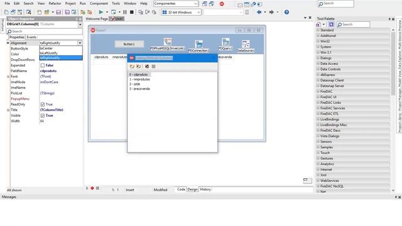This screenshot has width=402, height=226.
Task: Expand the Dialogs palette category
Action: point(318,58)
